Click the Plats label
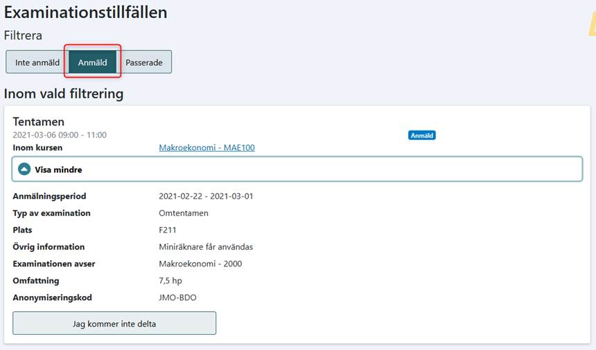 [x=22, y=230]
